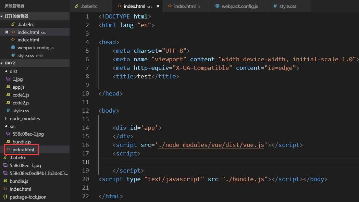Click the webpack icon on the webpack.config.js tab
Viewport: 359px width, 202px height.
[x=217, y=6]
